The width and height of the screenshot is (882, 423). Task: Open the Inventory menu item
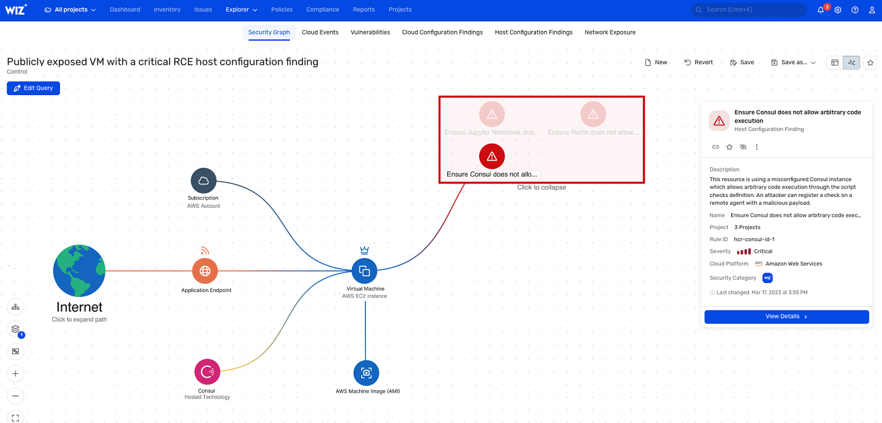point(167,10)
